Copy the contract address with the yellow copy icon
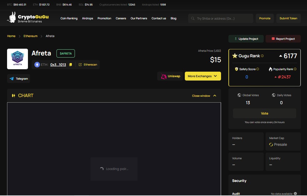 click(71, 65)
